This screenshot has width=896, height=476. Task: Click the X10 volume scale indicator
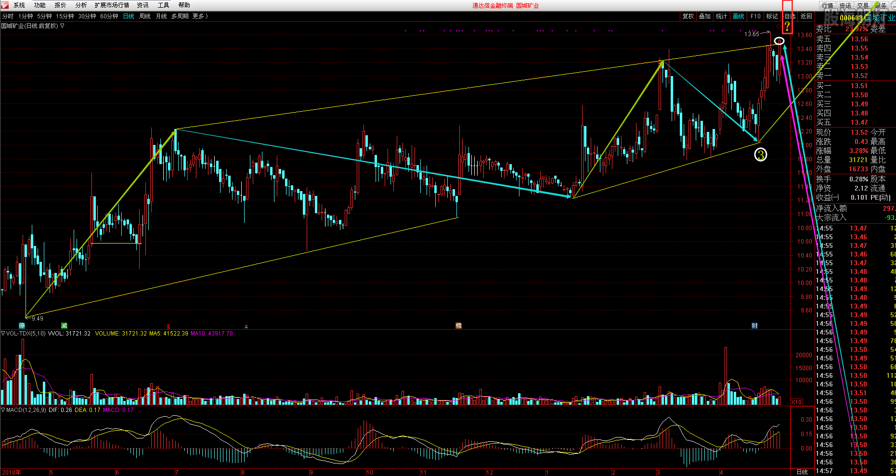coord(797,402)
